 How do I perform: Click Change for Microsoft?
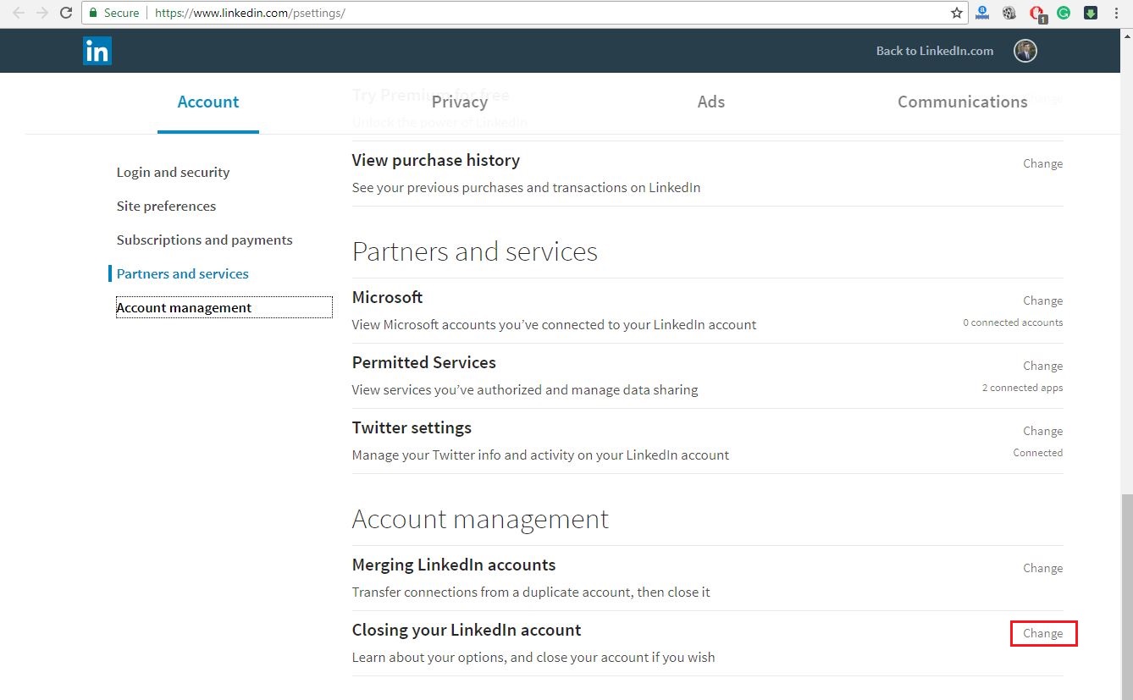point(1042,301)
